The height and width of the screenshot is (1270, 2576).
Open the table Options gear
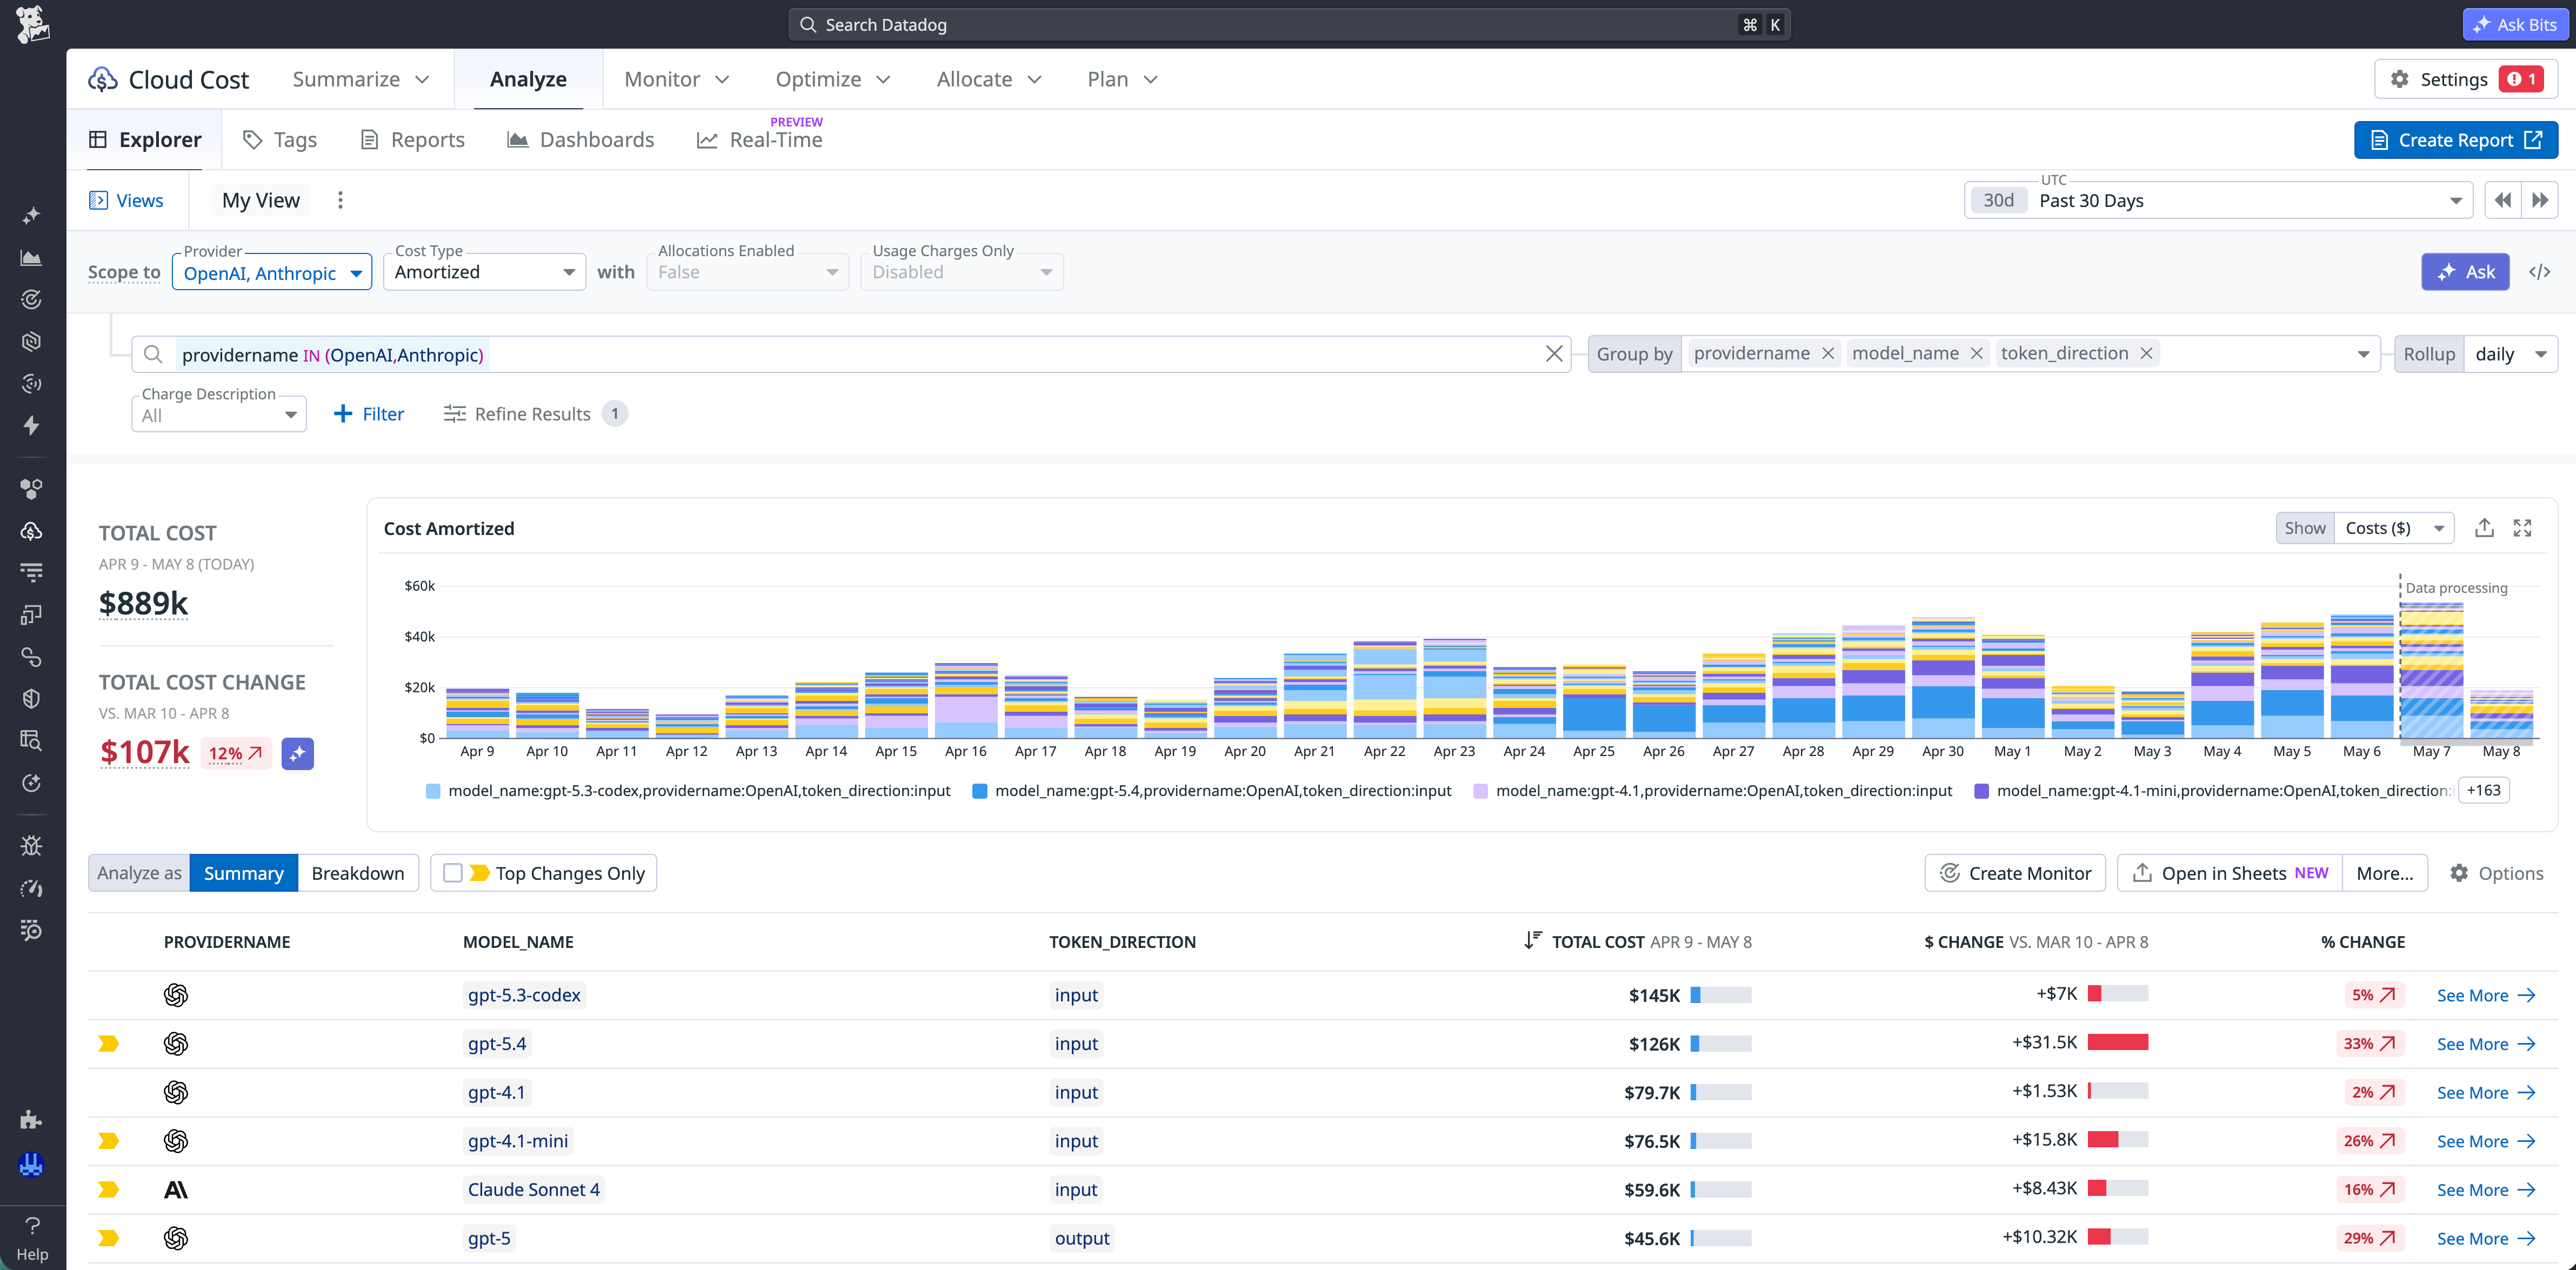coord(2496,873)
